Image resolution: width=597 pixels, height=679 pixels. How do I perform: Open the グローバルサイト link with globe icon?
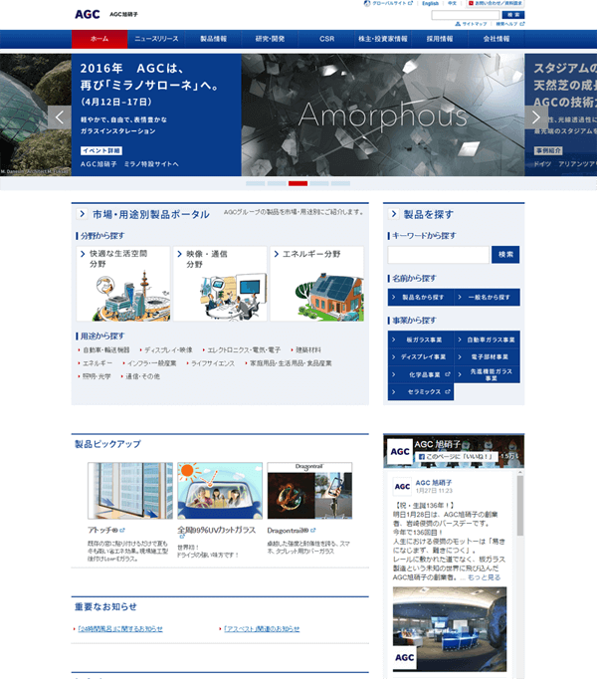388,3
